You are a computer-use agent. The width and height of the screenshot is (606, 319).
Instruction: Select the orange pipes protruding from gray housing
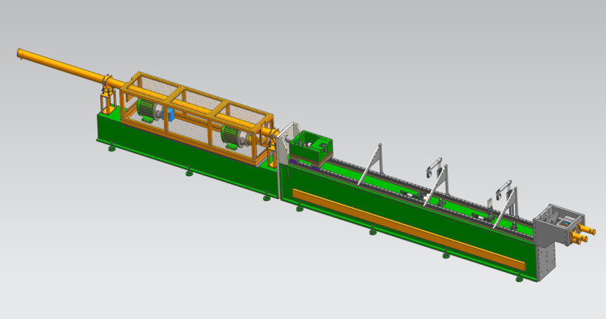(x=583, y=235)
